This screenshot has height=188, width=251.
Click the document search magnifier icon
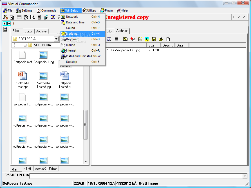click(32, 17)
